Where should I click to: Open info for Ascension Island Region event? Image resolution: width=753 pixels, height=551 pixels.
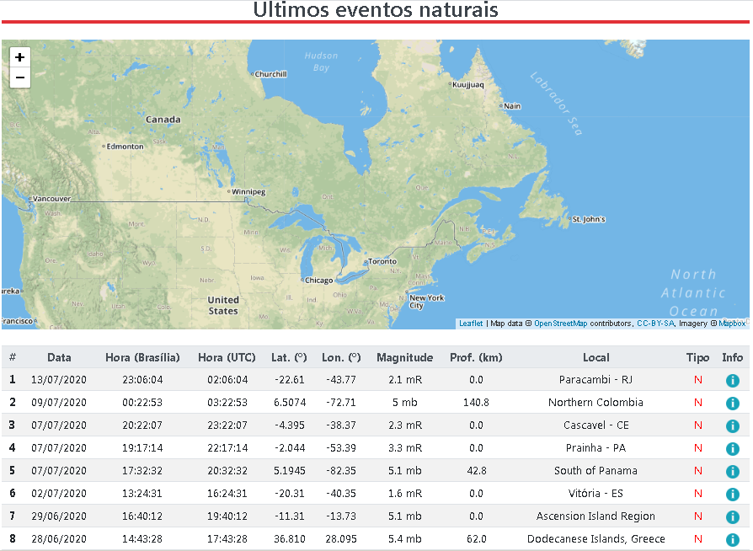(x=732, y=516)
